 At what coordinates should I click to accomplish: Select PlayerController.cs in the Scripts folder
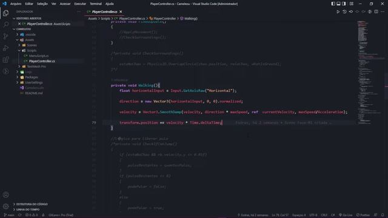click(42, 61)
